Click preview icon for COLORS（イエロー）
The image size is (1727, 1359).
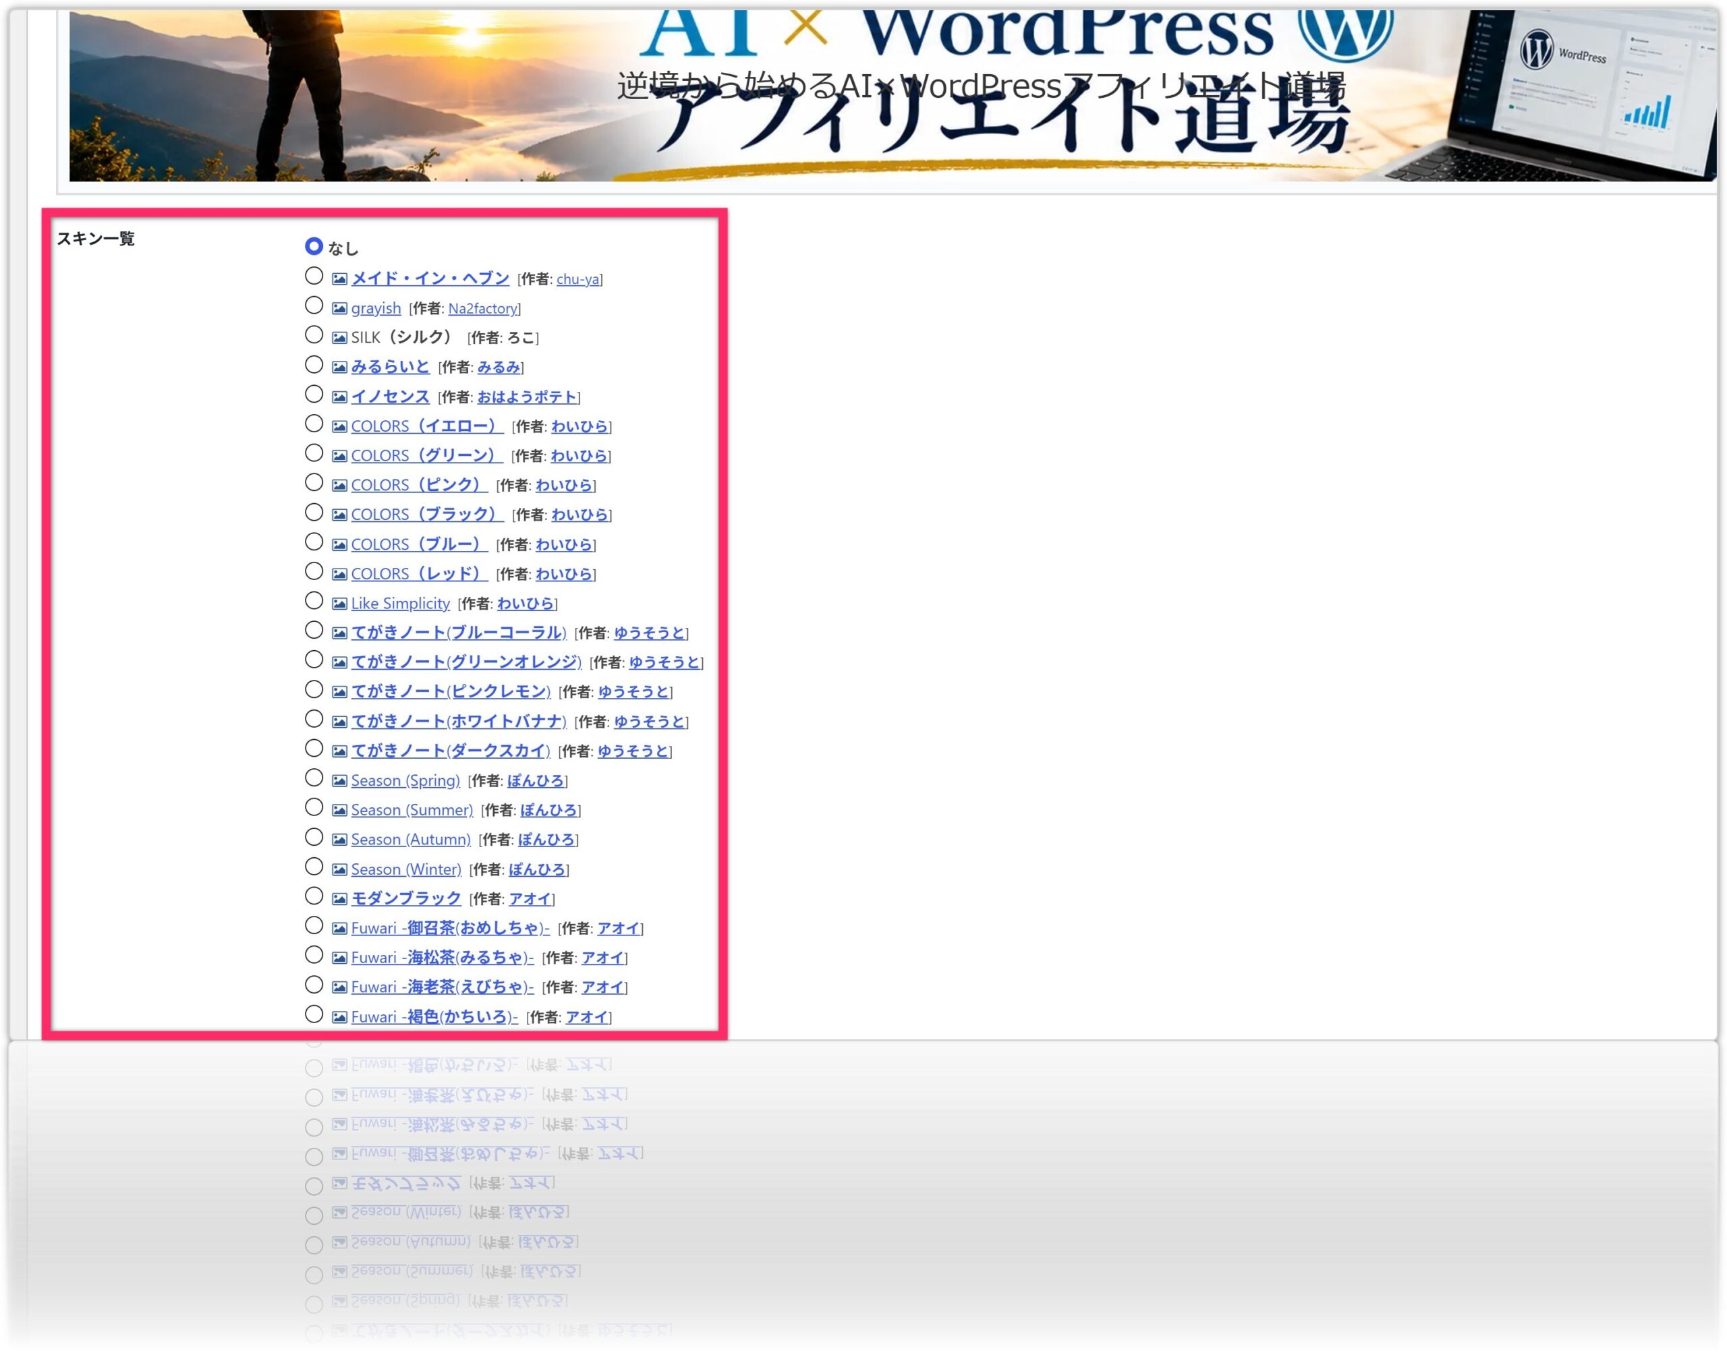pos(339,426)
